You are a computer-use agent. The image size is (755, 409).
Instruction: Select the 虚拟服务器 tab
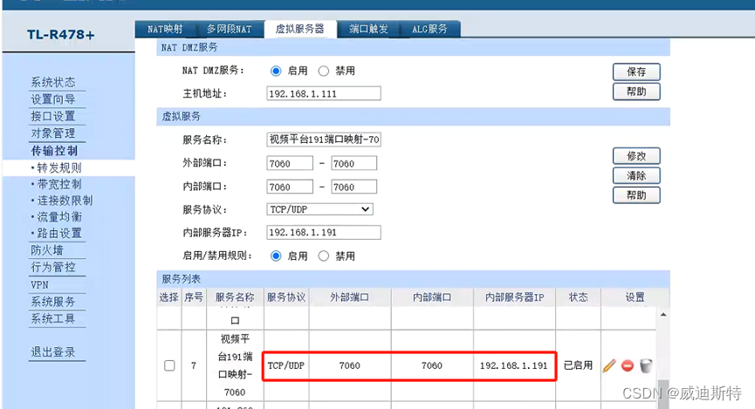299,29
